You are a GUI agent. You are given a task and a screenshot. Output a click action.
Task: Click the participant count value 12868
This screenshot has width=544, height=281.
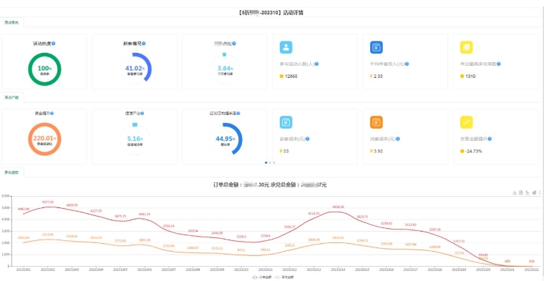[291, 77]
